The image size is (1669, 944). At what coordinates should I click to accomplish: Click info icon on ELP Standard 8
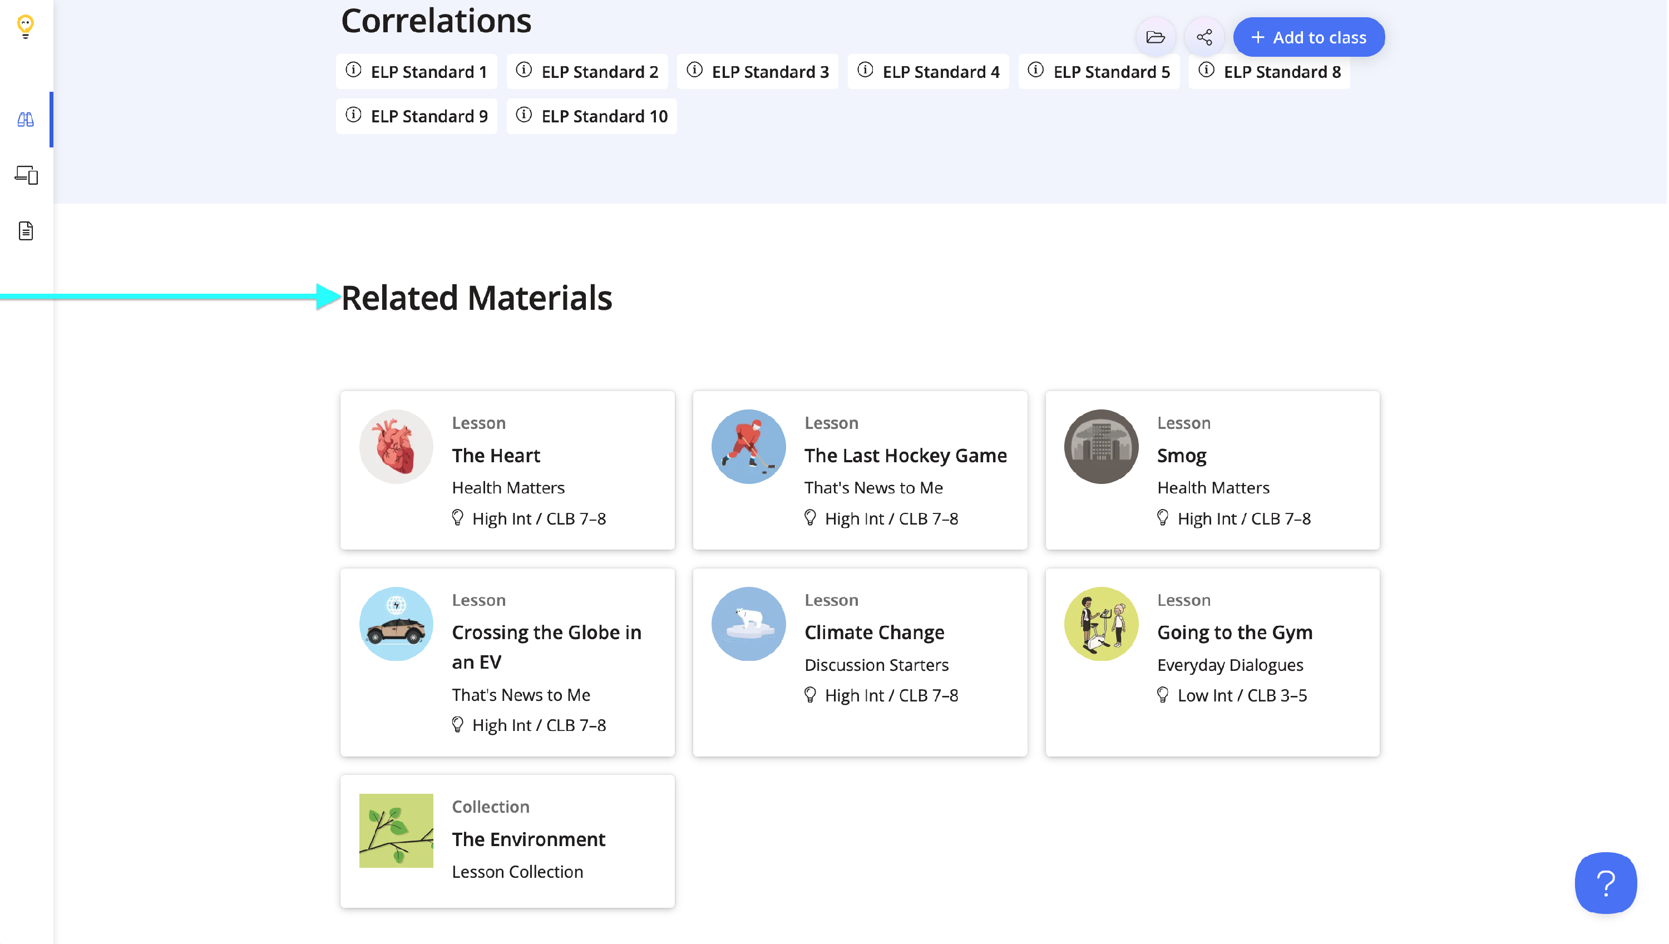tap(1207, 70)
